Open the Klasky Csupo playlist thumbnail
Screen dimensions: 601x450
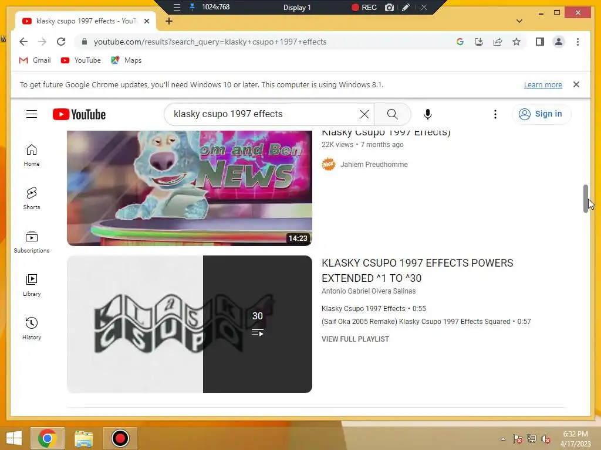(x=190, y=324)
